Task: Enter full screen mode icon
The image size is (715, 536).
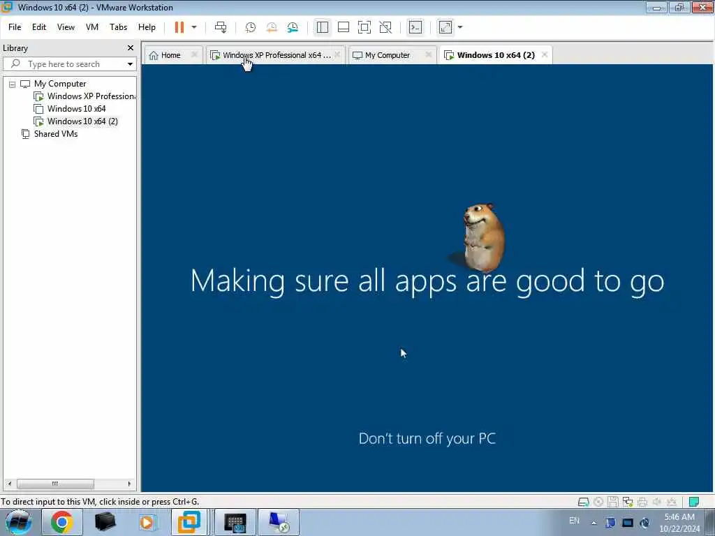Action: (x=364, y=27)
